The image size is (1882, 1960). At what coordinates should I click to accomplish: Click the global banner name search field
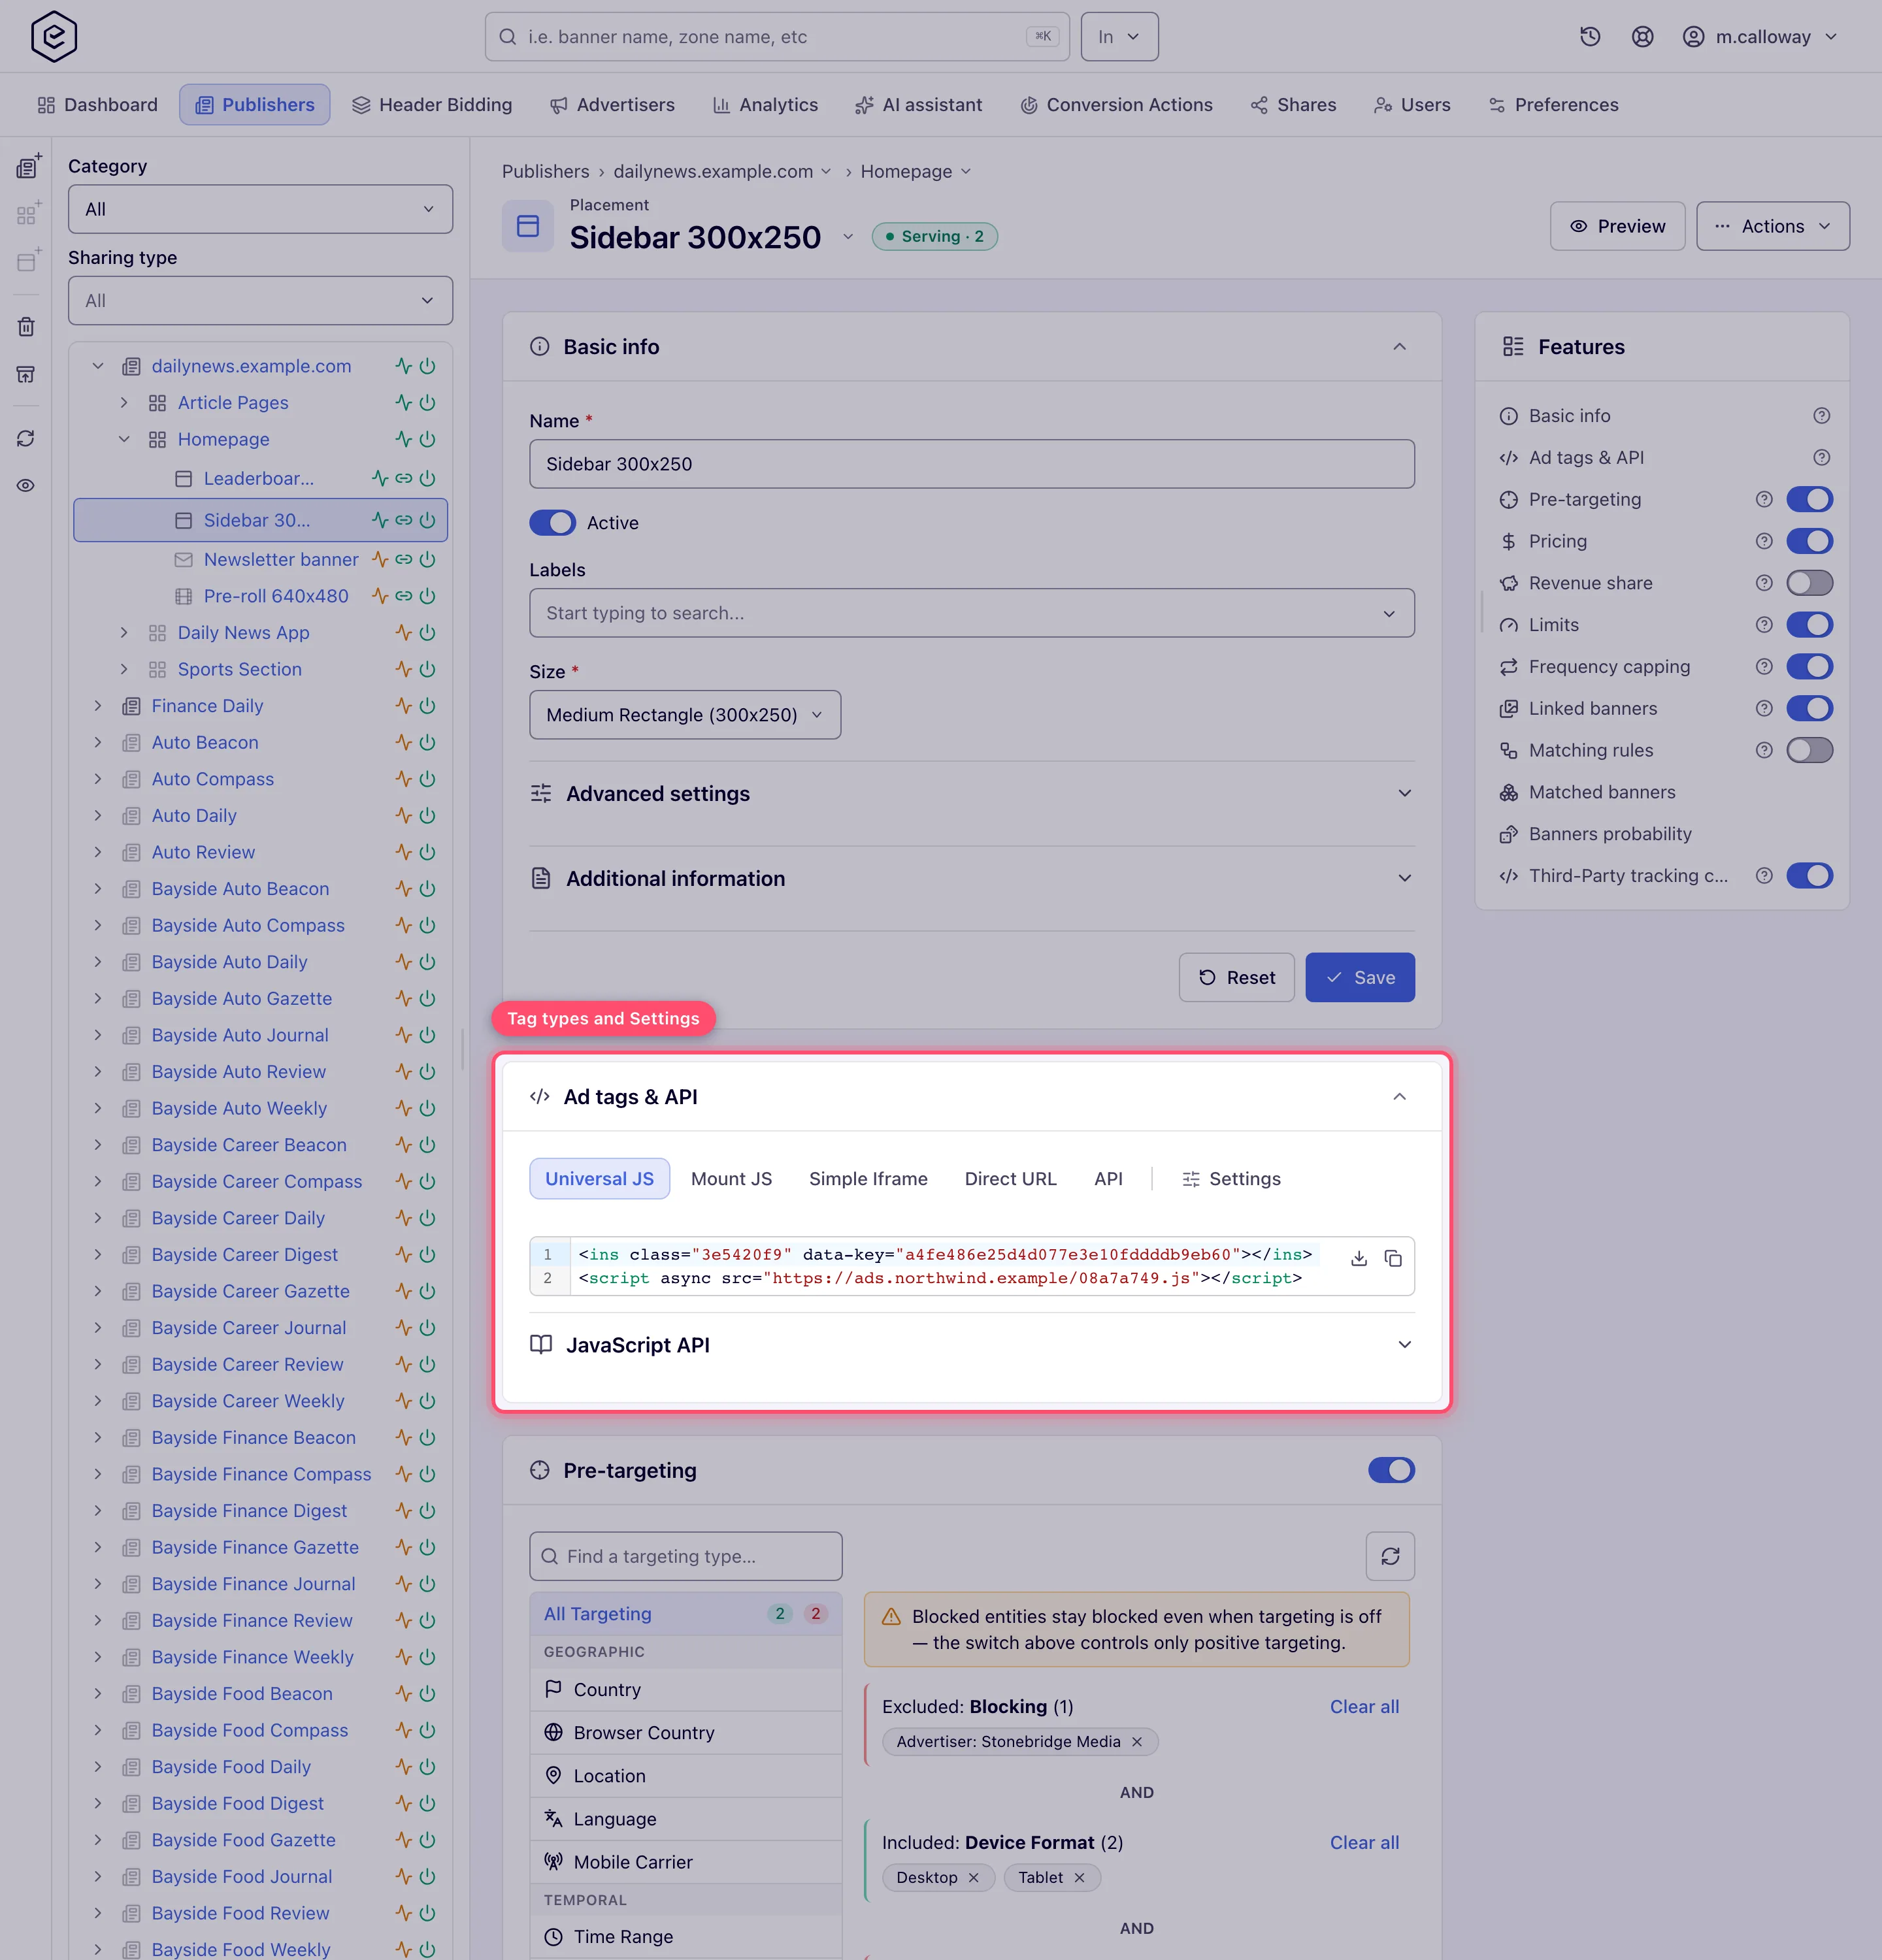pyautogui.click(x=777, y=37)
